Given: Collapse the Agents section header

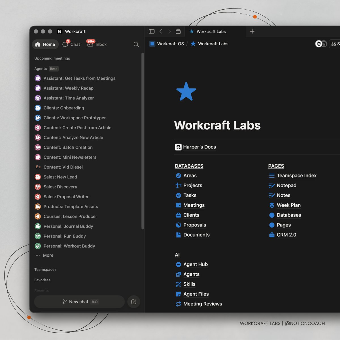Looking at the screenshot, I should coord(41,69).
